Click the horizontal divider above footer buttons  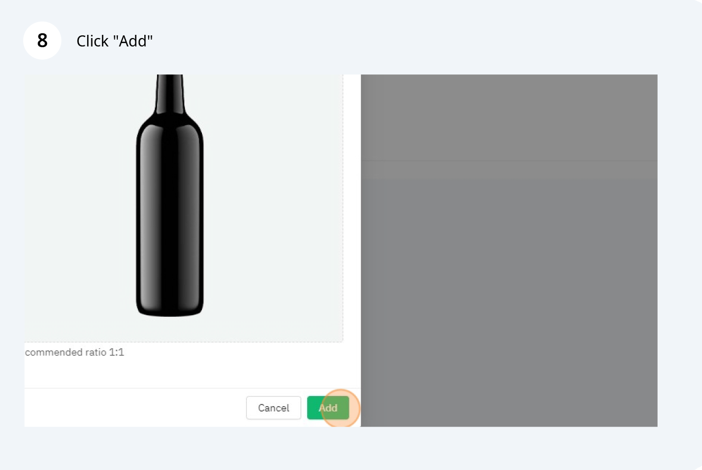(192, 388)
